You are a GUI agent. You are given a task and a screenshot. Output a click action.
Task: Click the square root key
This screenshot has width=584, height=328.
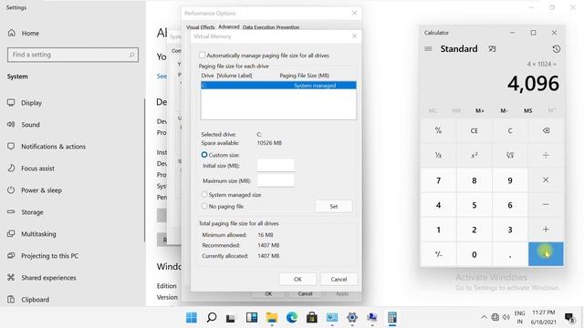coord(510,155)
